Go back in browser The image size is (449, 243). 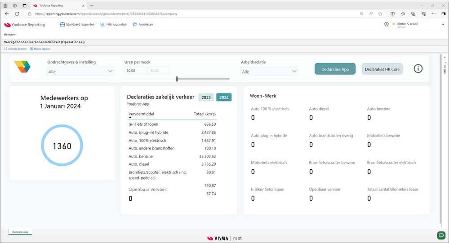(7, 14)
